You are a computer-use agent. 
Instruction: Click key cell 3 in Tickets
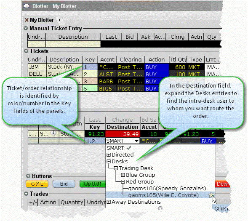[x=90, y=81]
